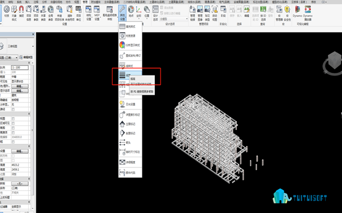Open 项目单位 (Project Units)
Image resolution: width=342 pixels, height=213 pixels.
click(x=79, y=13)
